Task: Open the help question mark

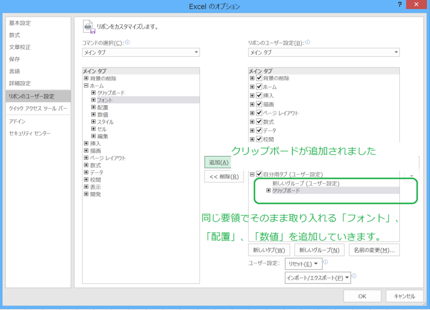Action: point(399,4)
